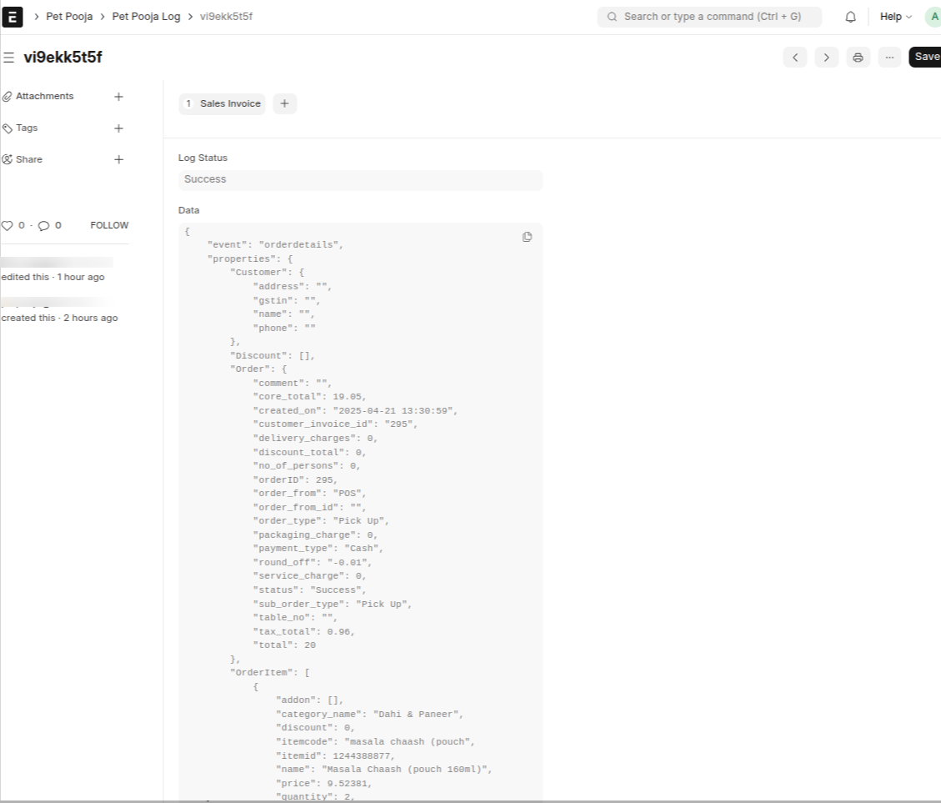Image resolution: width=941 pixels, height=803 pixels.
Task: Share document using plus icon
Action: tap(119, 160)
